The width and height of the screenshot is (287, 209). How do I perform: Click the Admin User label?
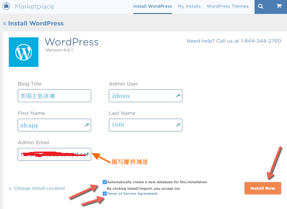click(x=124, y=84)
